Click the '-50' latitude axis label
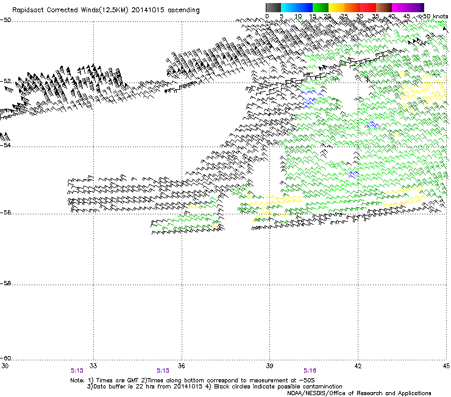 coord(5,20)
